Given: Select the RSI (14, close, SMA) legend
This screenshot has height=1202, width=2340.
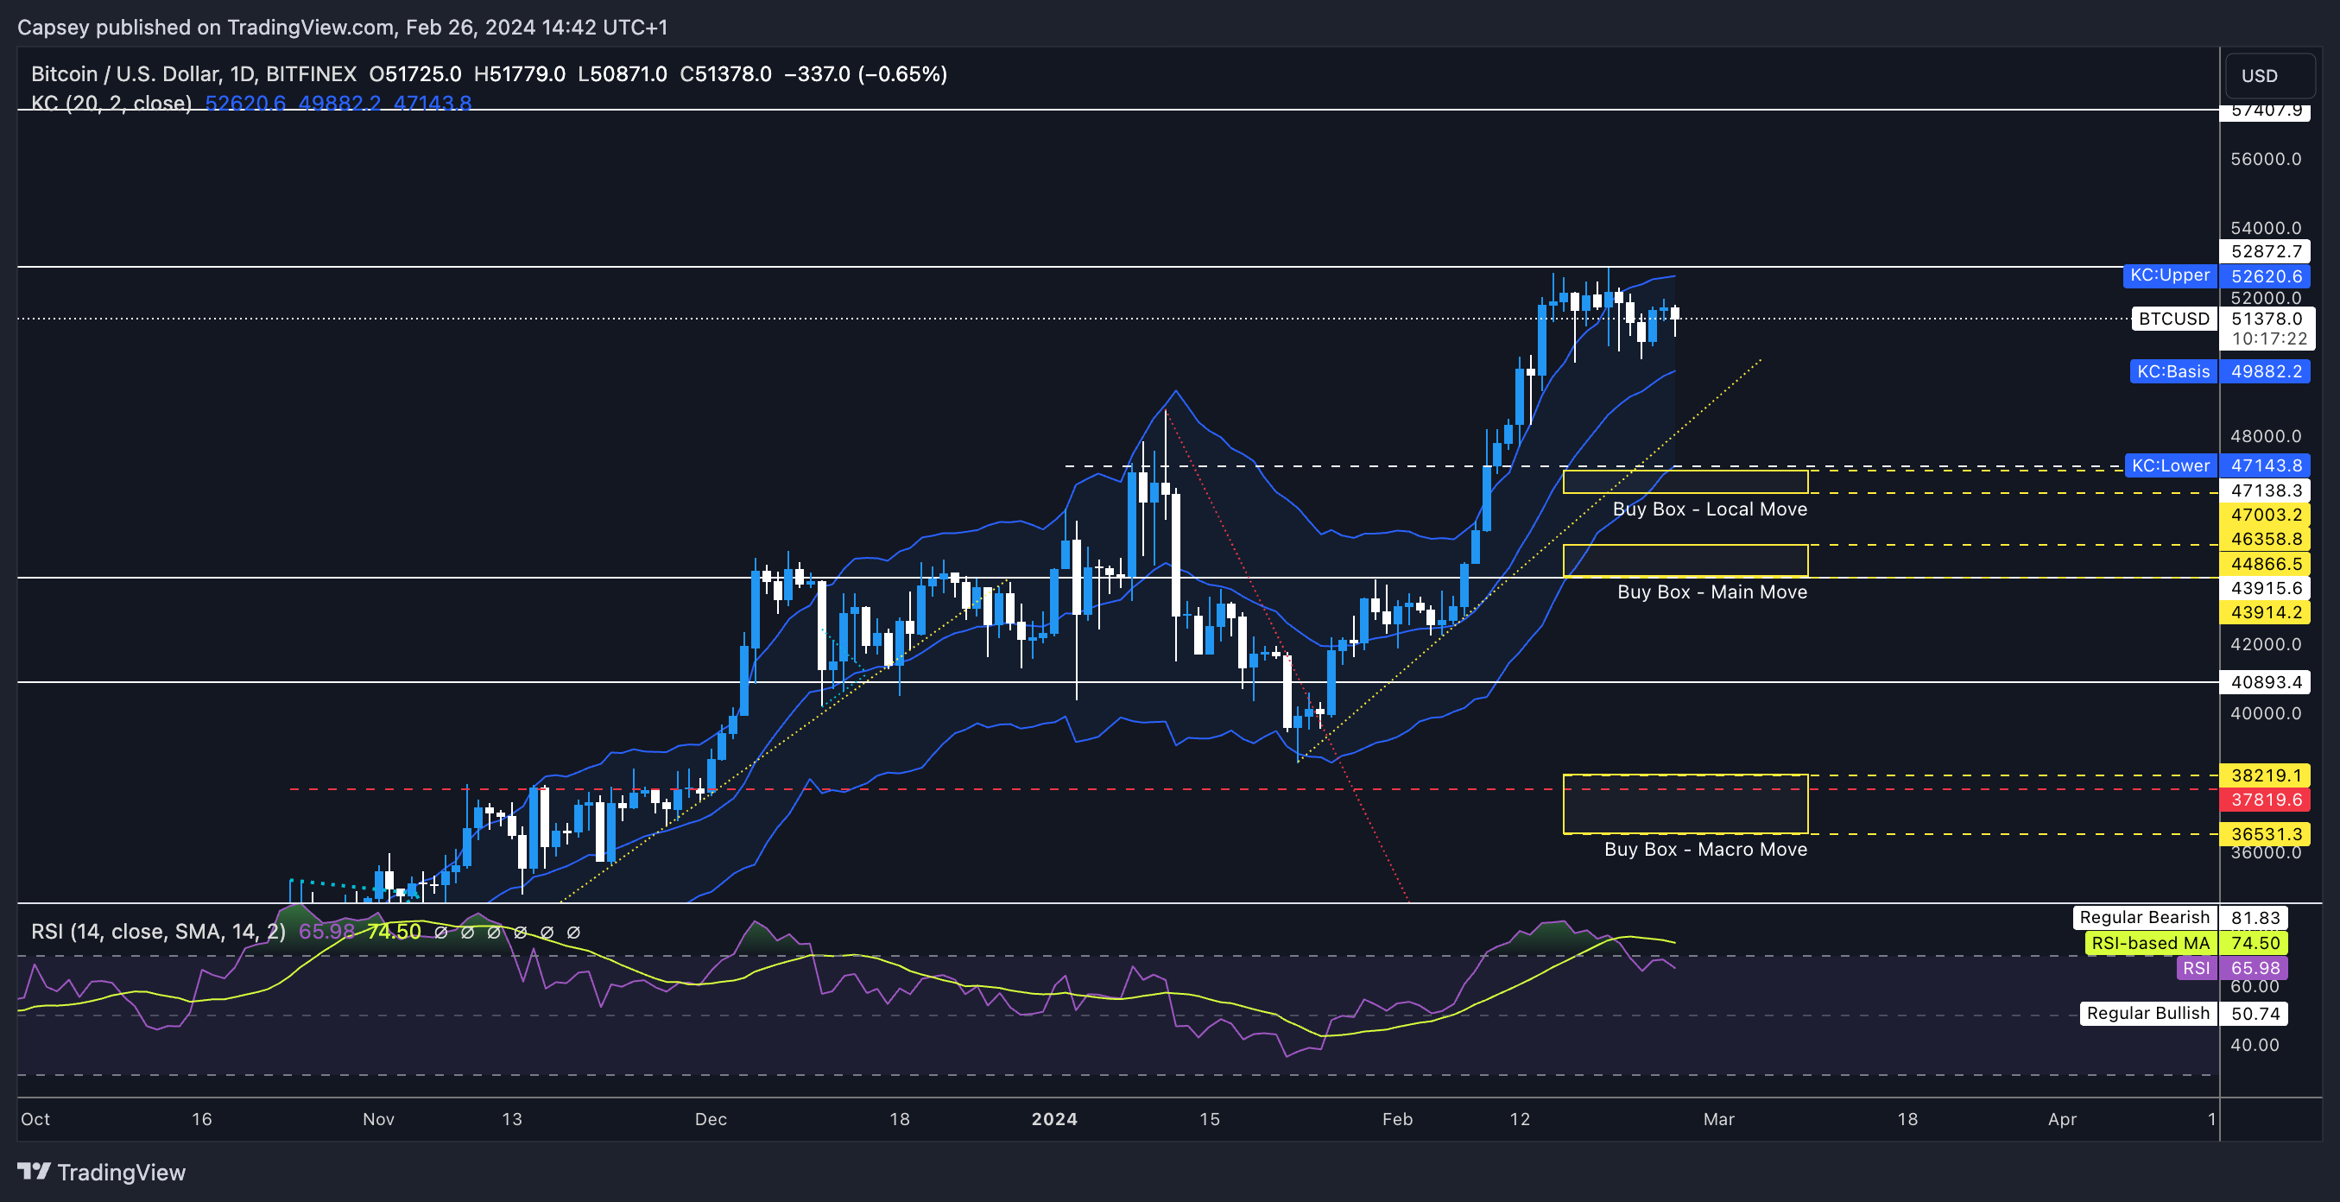Looking at the screenshot, I should 158,931.
